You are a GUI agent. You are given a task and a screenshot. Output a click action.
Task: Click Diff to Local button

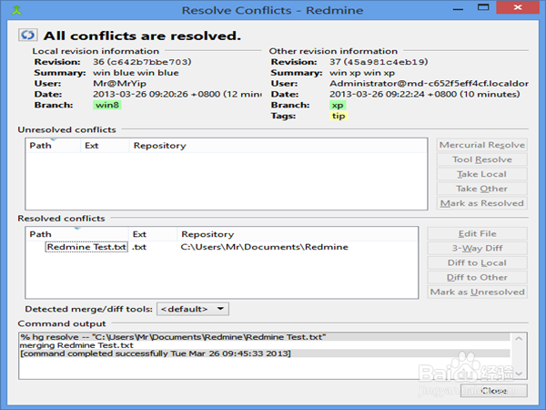(478, 263)
